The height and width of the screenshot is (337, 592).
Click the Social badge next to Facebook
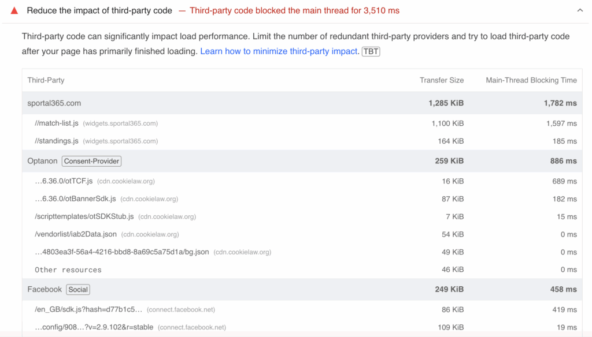[x=78, y=289]
